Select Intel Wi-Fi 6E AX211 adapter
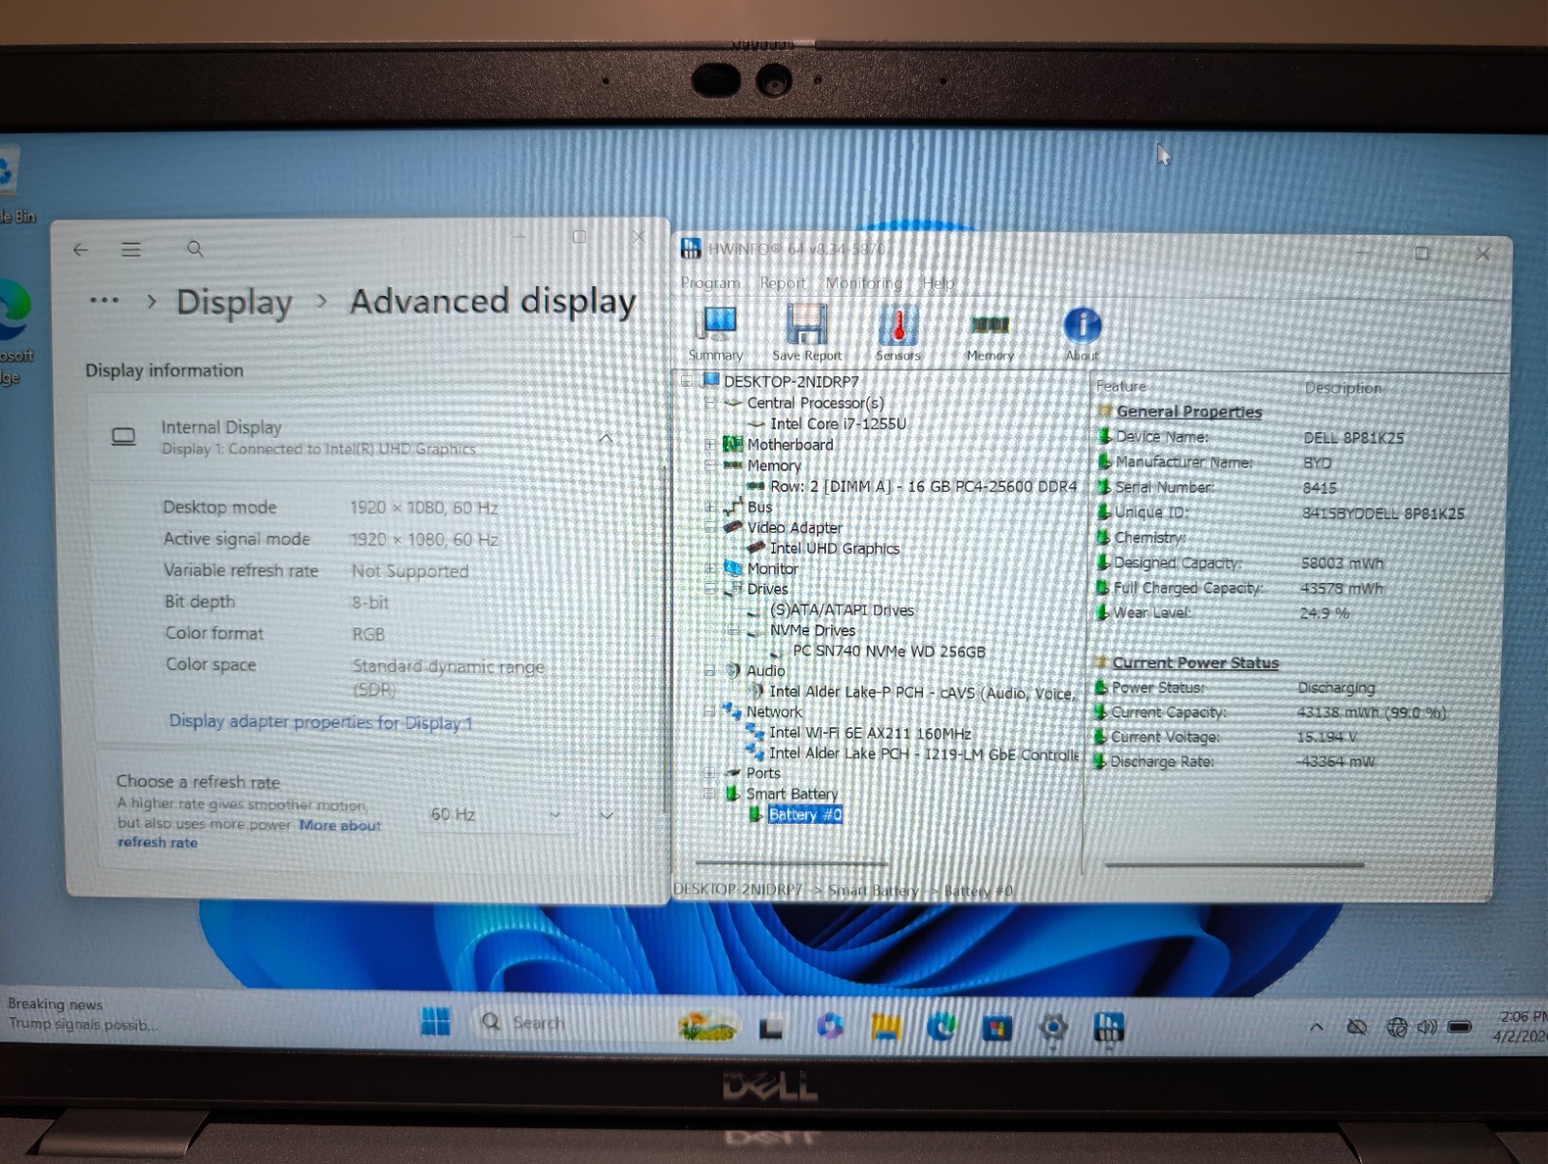Screen dimensions: 1548x1164 click(870, 733)
